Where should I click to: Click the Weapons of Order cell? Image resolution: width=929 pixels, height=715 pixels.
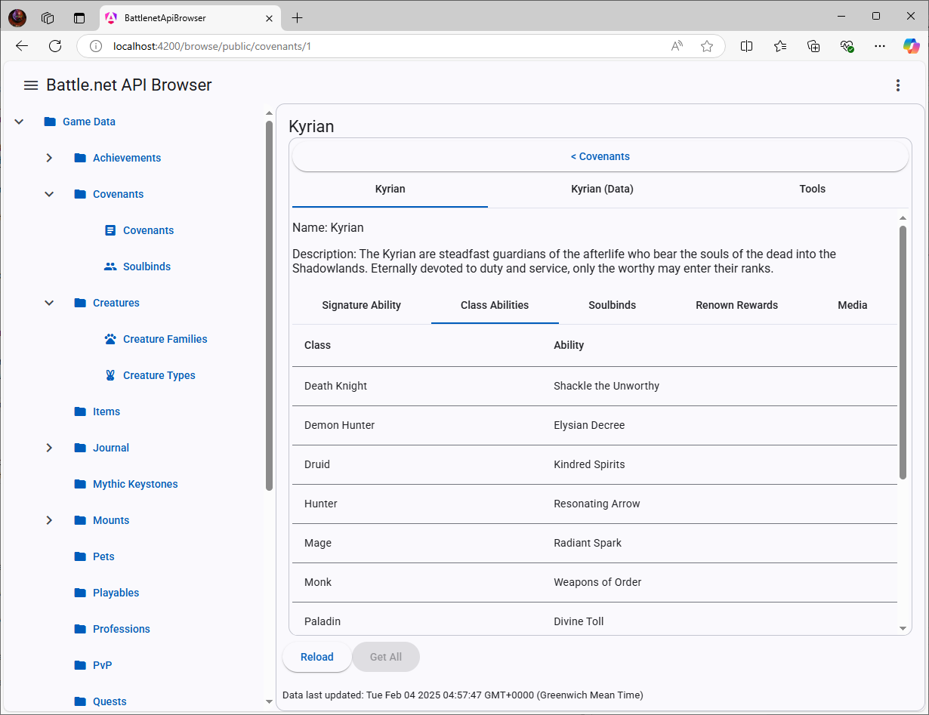597,582
